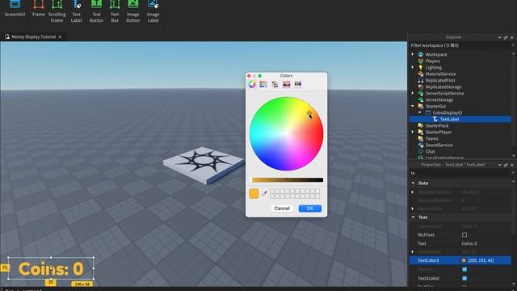Screen dimensions: 517x291
Task: Close the Money Display Tutorial tab
Action: click(60, 36)
